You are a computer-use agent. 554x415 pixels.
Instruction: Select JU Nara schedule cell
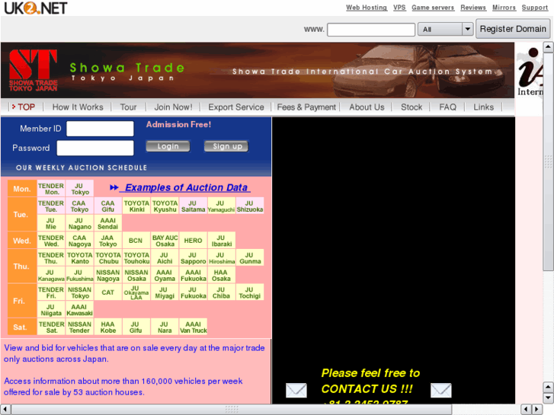(x=165, y=327)
